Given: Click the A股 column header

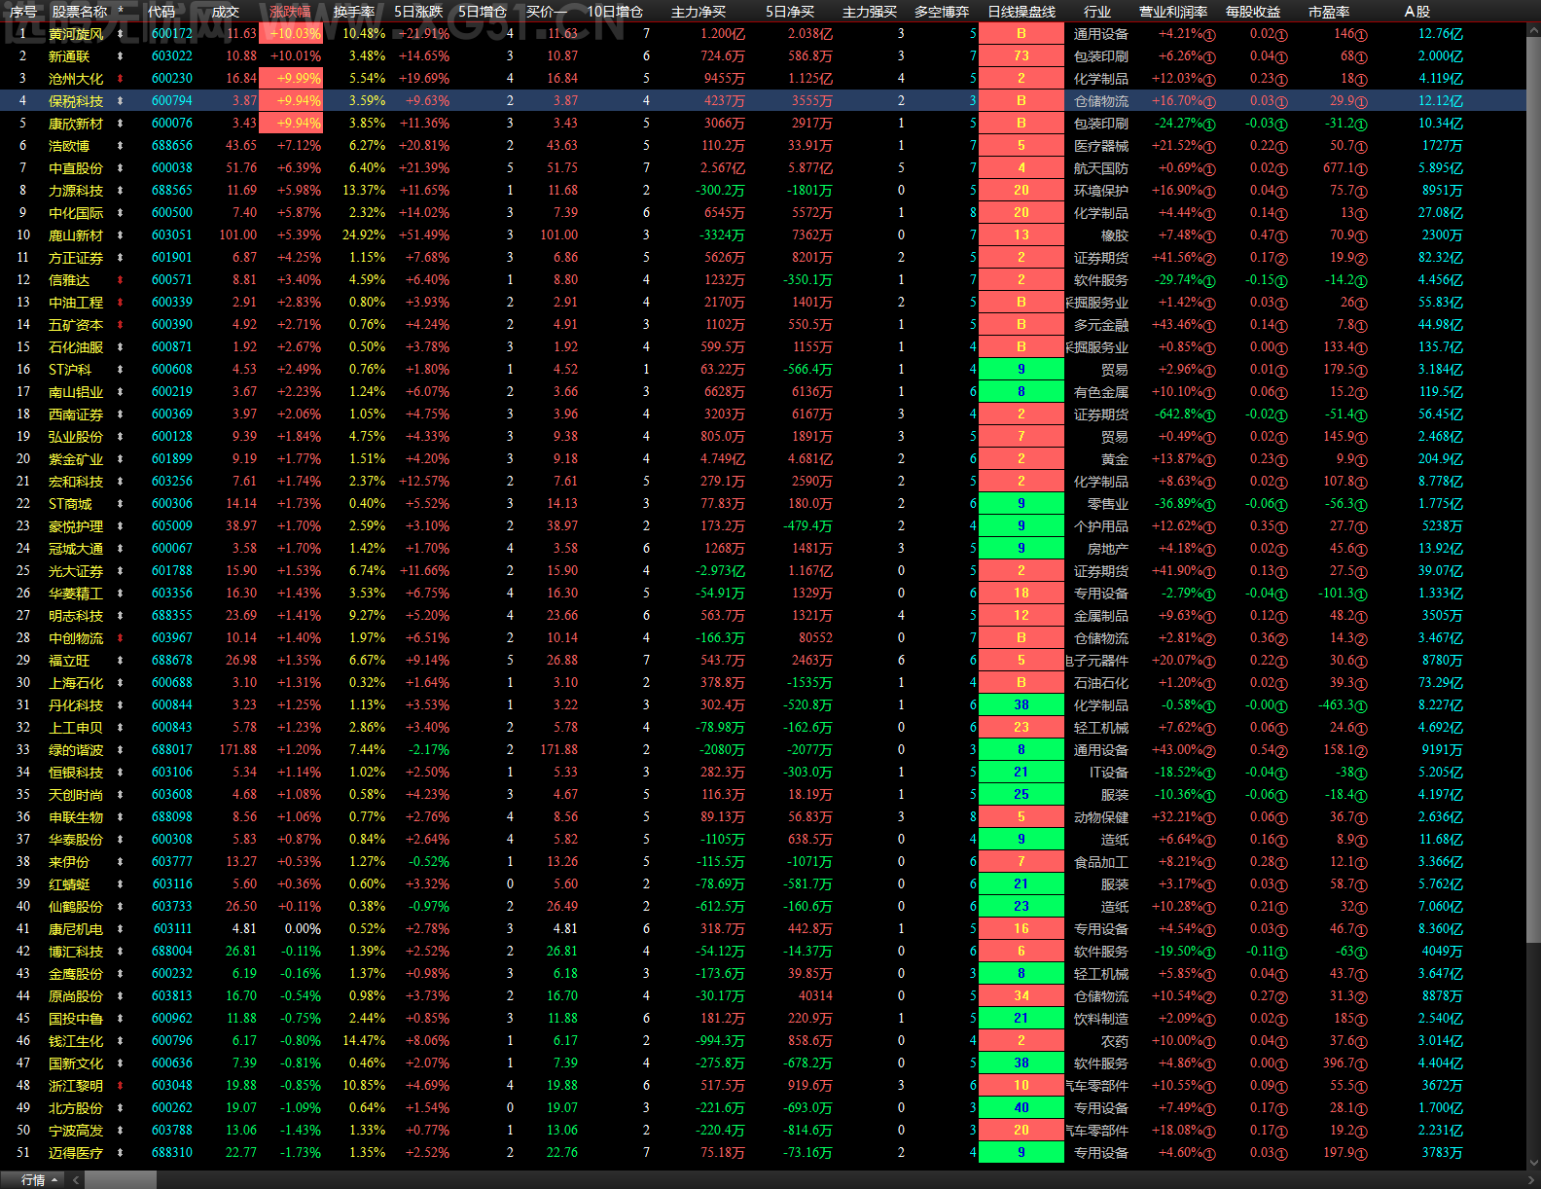Looking at the screenshot, I should click(x=1417, y=12).
